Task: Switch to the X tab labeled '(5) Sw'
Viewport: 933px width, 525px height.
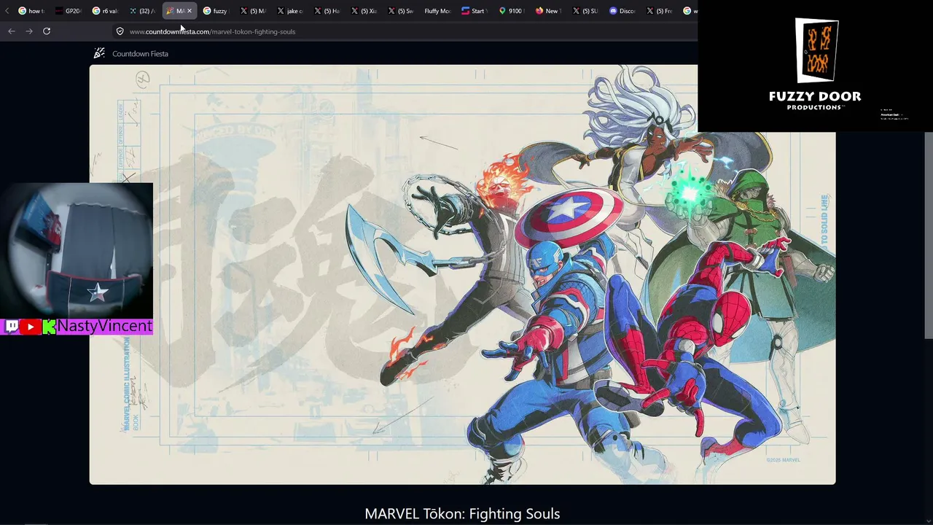Action: pyautogui.click(x=401, y=11)
